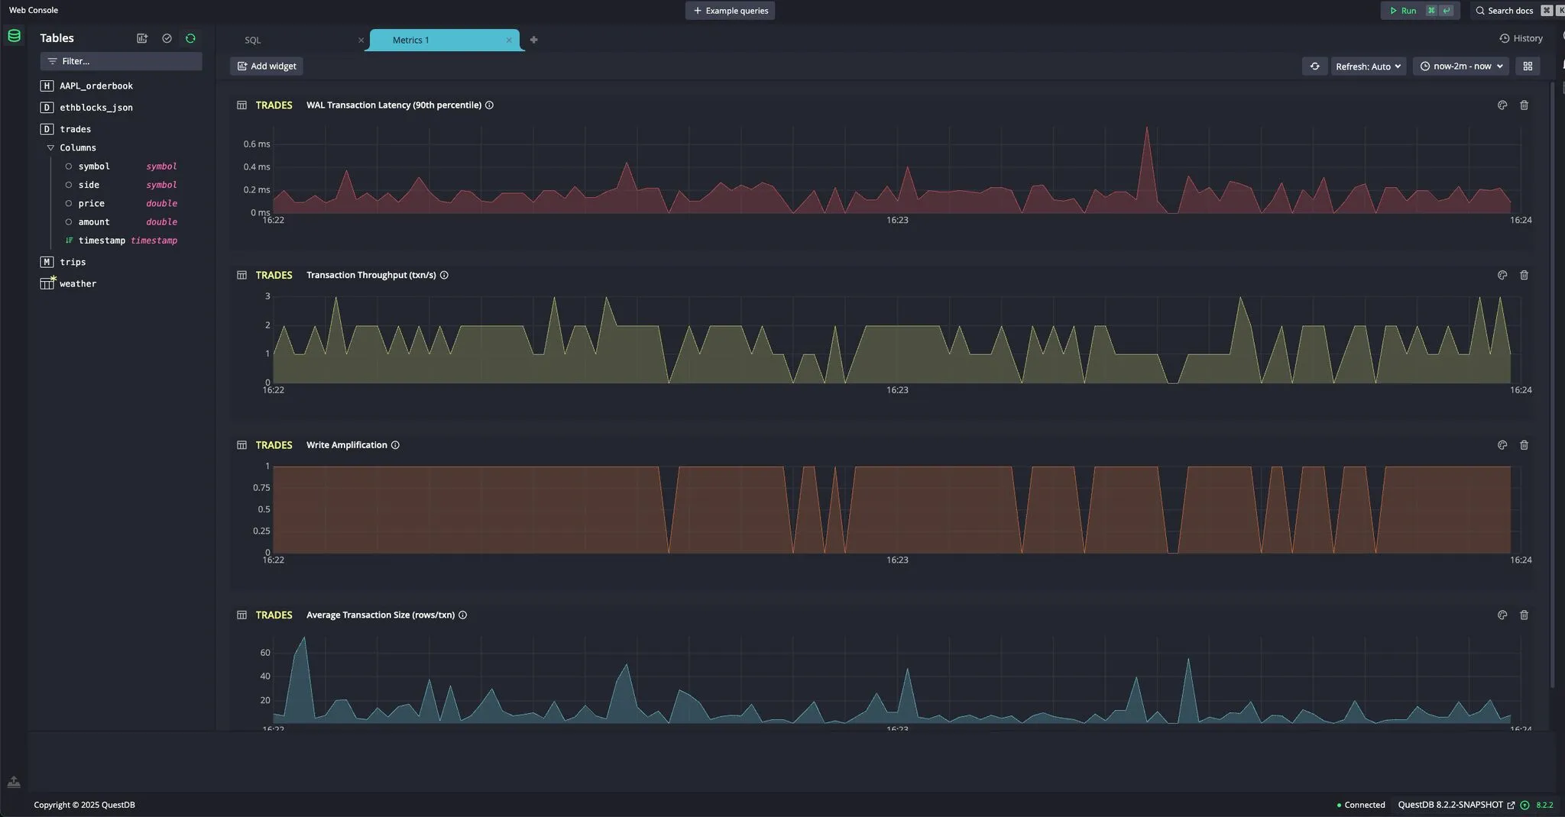1565x817 pixels.
Task: Click the Filter field in the Tables panel
Action: click(120, 61)
